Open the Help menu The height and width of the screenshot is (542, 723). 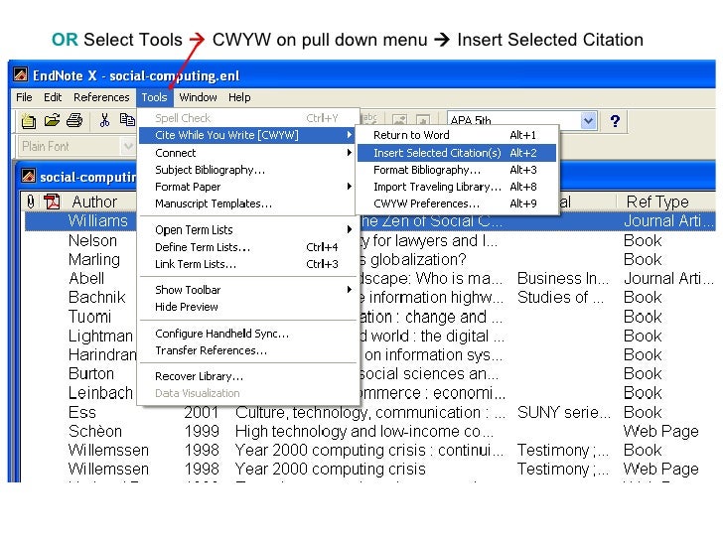(239, 97)
